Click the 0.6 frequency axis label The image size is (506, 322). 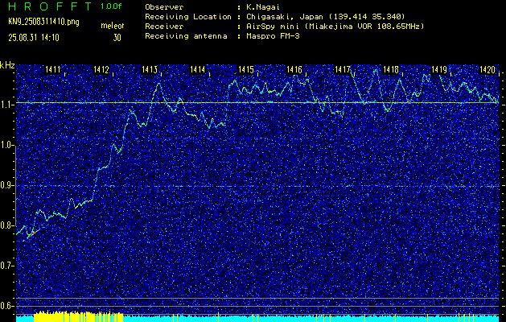[x=6, y=306]
